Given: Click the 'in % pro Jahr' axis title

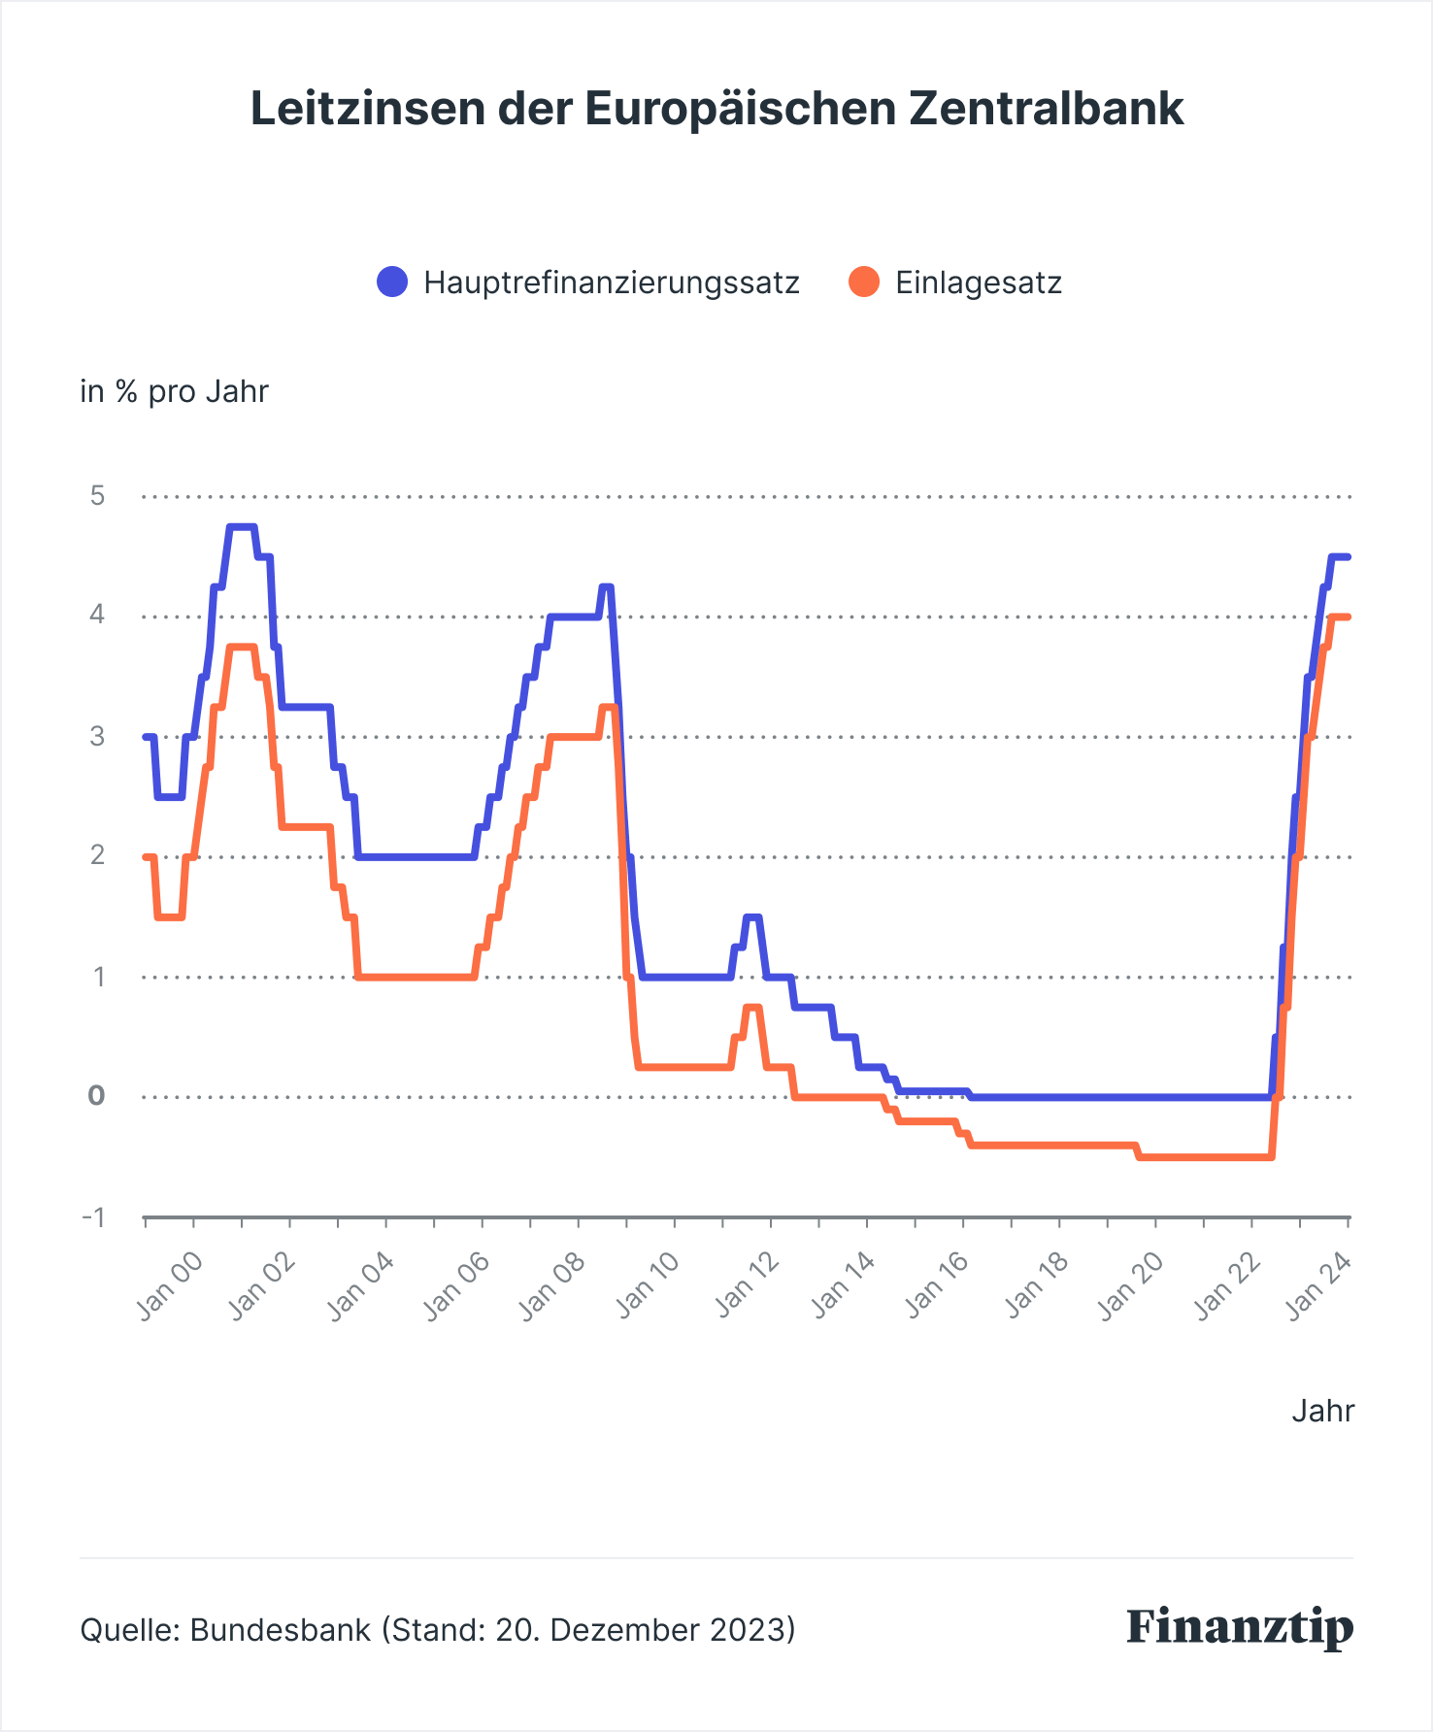Looking at the screenshot, I should [x=174, y=391].
